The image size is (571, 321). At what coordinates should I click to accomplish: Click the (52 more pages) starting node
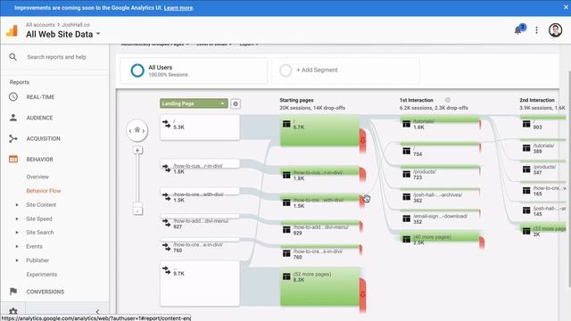pyautogui.click(x=319, y=287)
